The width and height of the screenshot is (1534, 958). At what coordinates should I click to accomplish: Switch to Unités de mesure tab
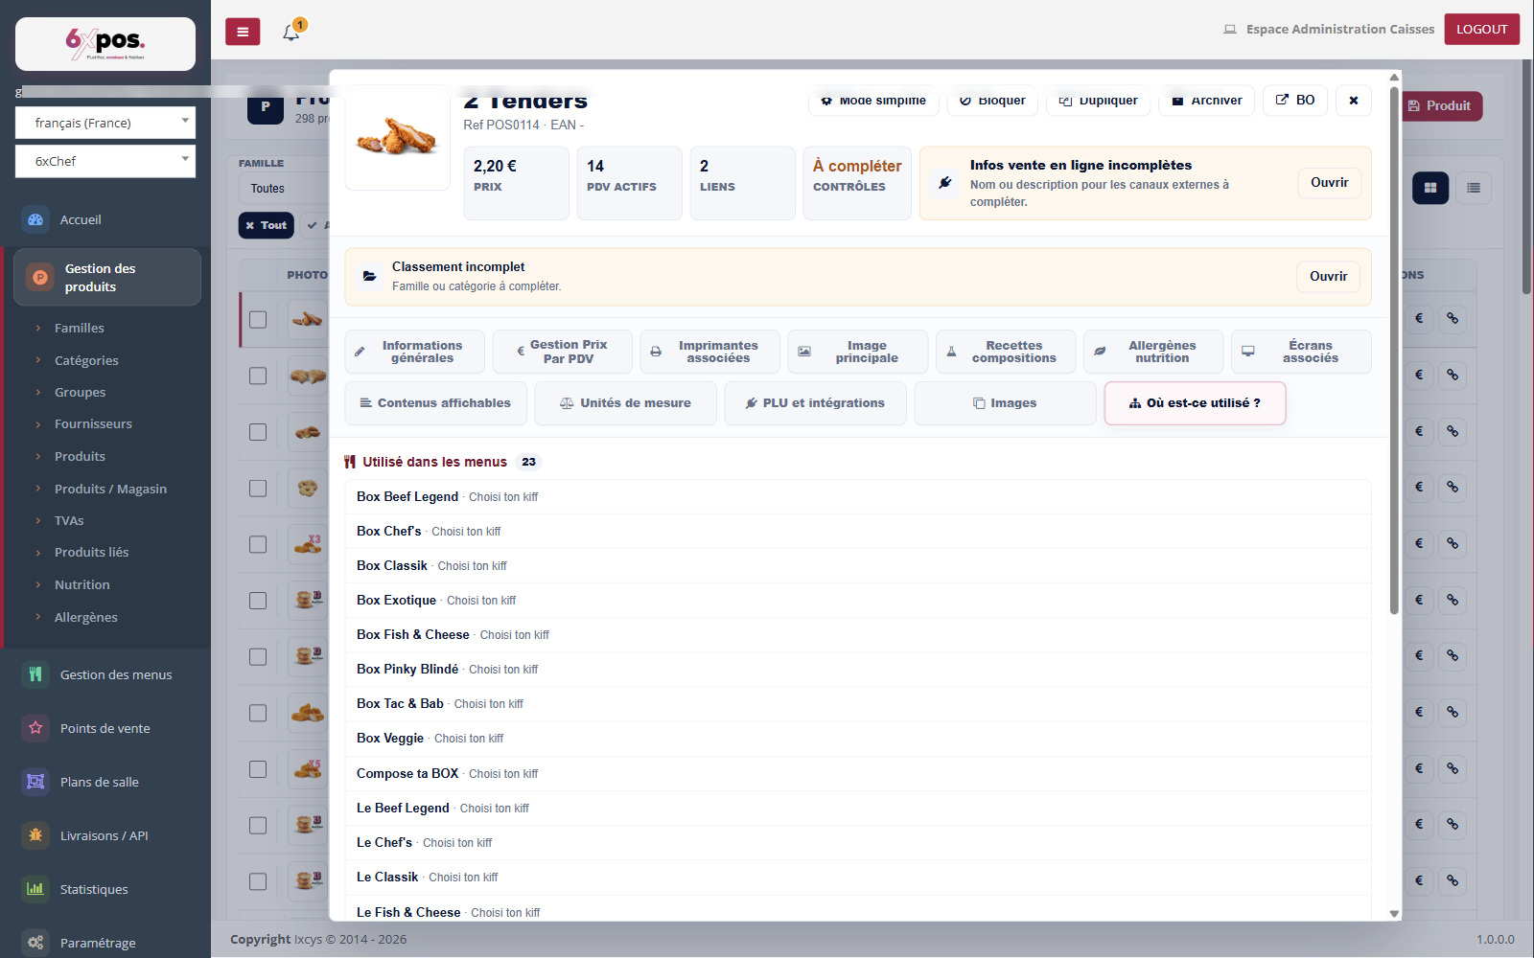625,403
